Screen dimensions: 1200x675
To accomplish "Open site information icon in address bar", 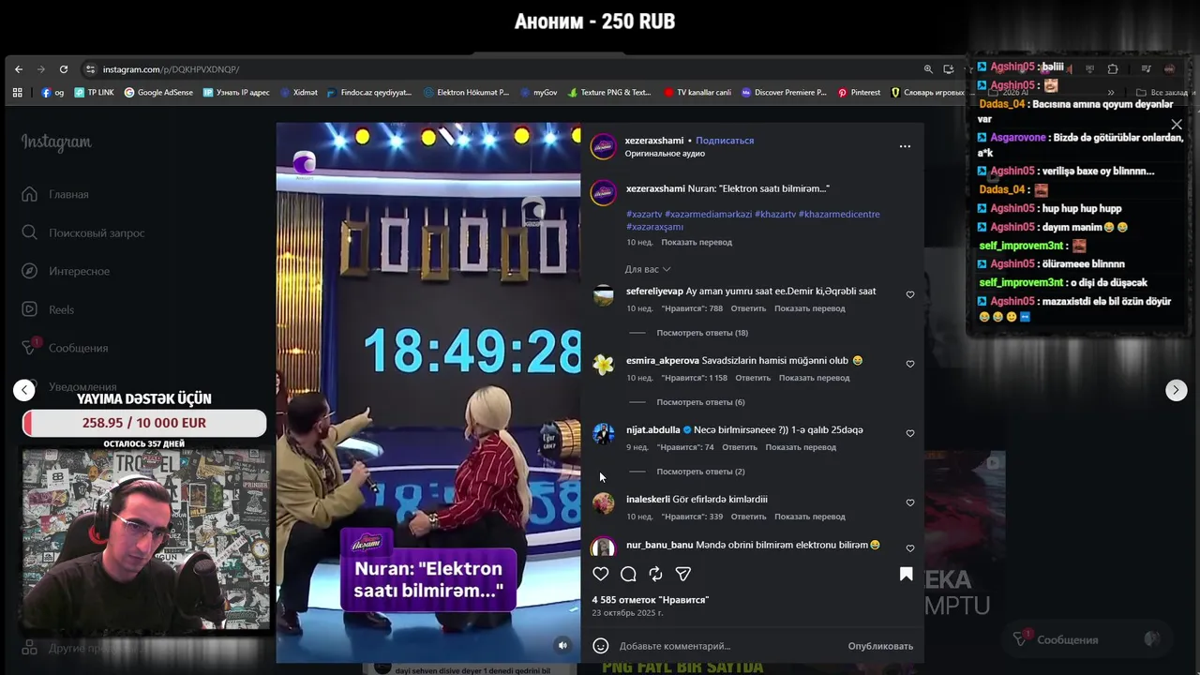I will [x=90, y=69].
